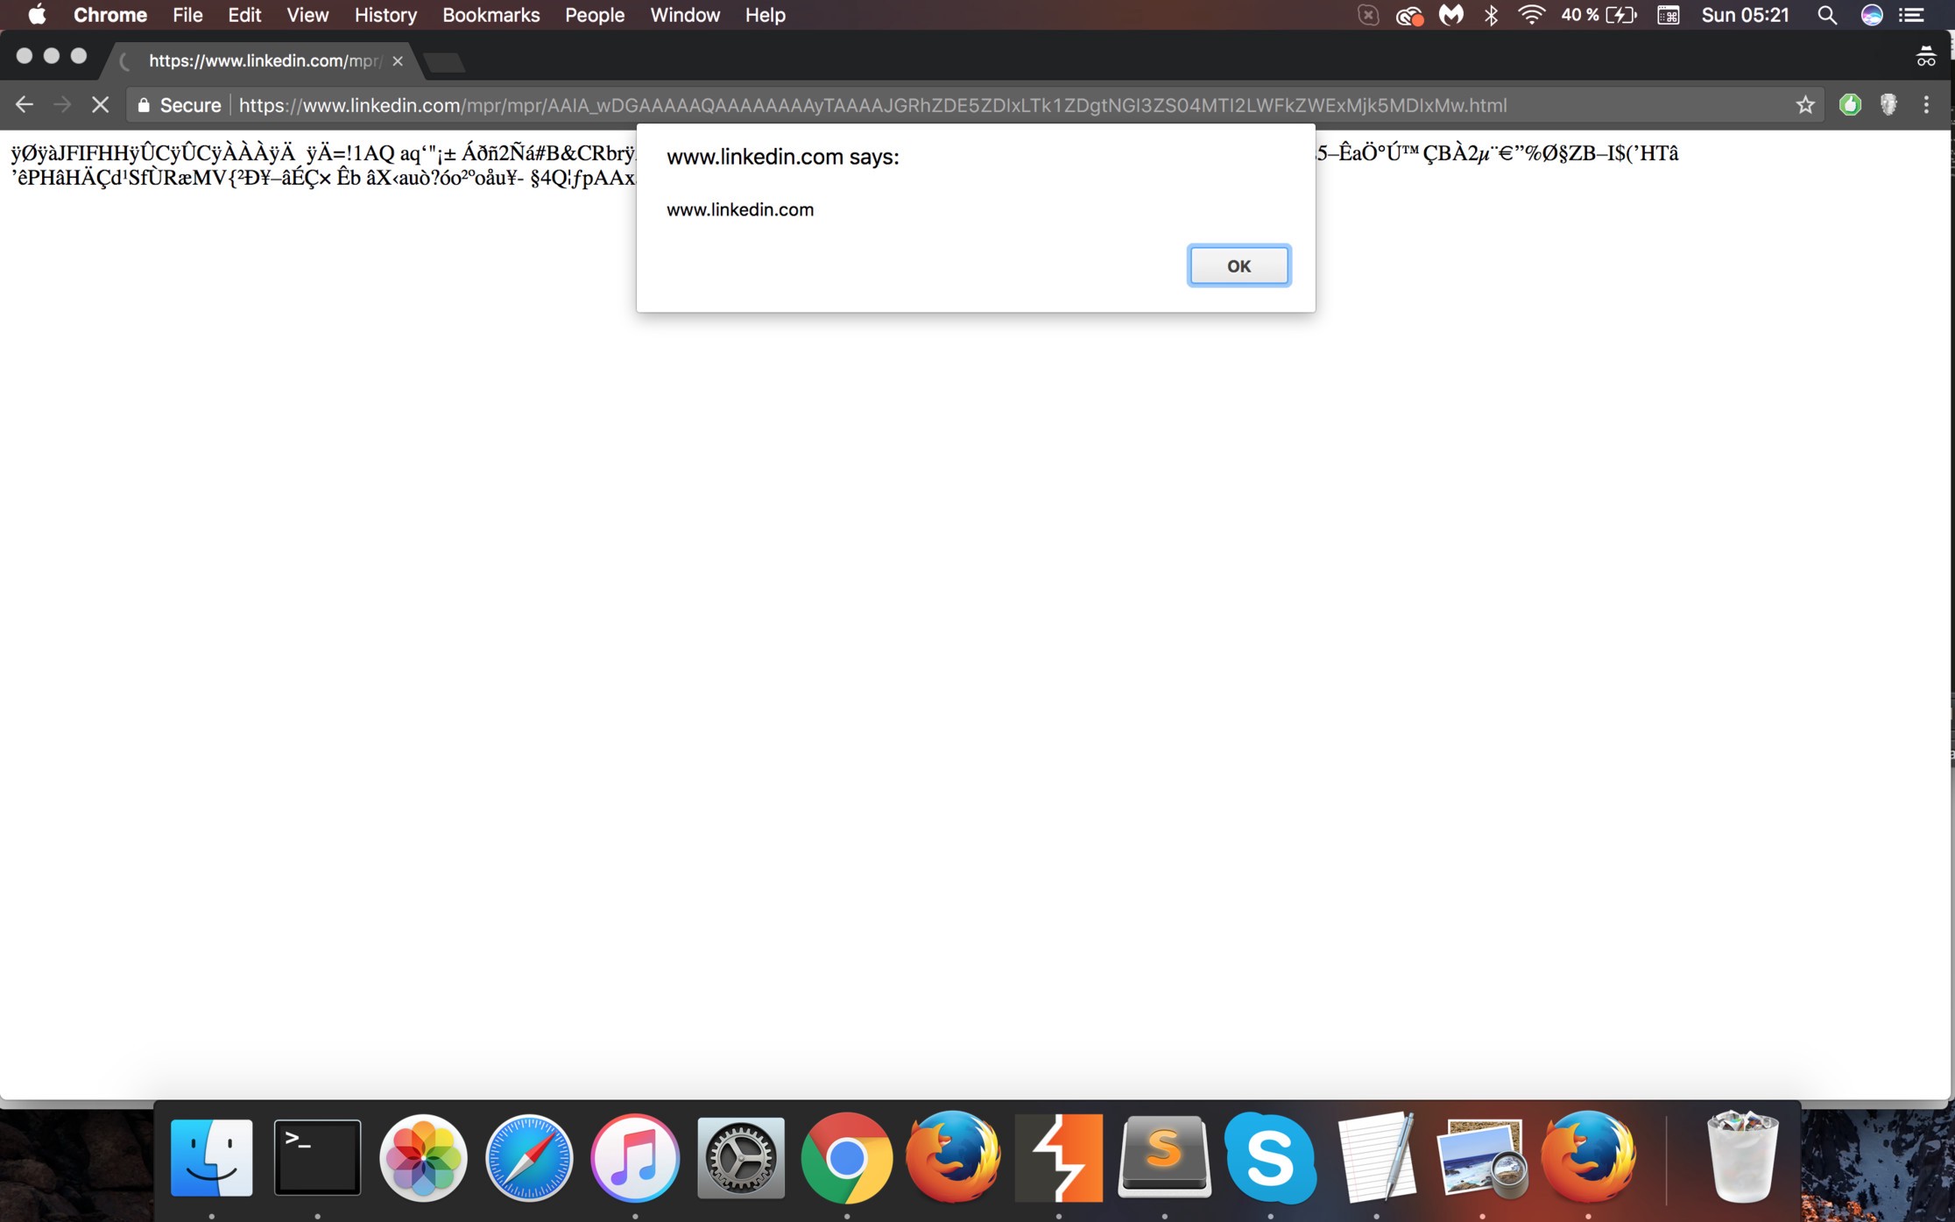Open the File menu
This screenshot has height=1222, width=1955.
tap(187, 15)
